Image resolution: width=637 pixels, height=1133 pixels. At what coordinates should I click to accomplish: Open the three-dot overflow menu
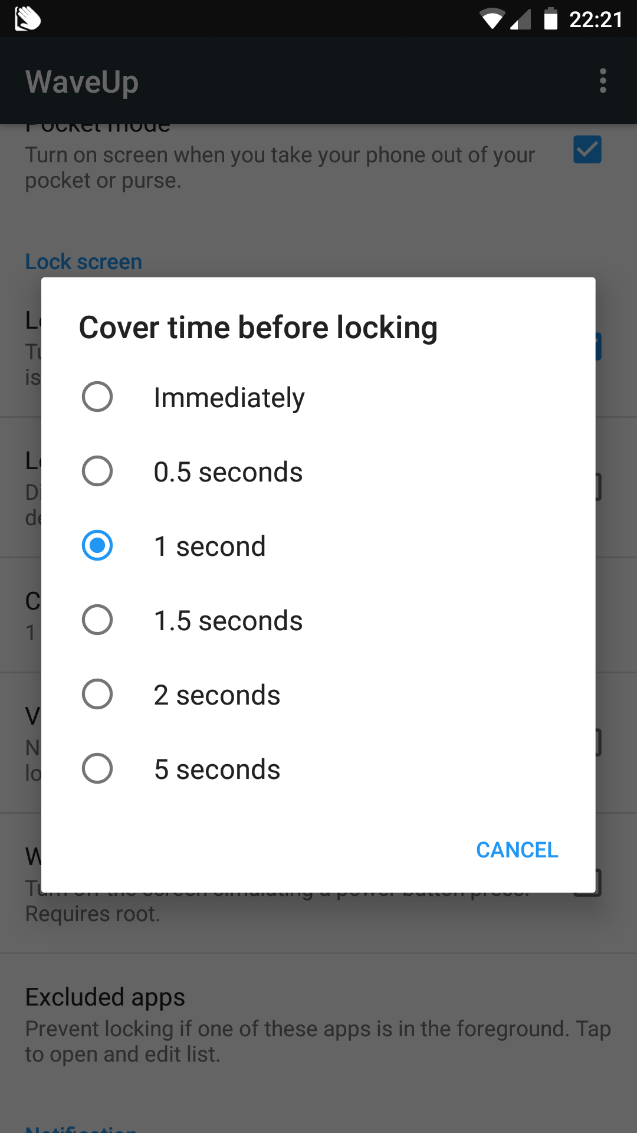(602, 81)
